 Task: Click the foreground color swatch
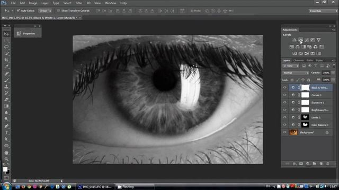click(5, 169)
